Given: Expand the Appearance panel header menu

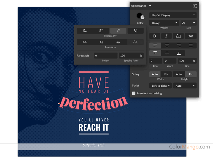Looking at the screenshot, I should click(x=150, y=6).
